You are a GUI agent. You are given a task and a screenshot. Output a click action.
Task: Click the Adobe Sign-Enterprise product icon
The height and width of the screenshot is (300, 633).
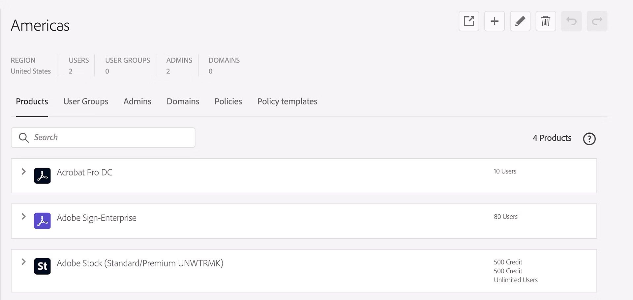coord(42,221)
